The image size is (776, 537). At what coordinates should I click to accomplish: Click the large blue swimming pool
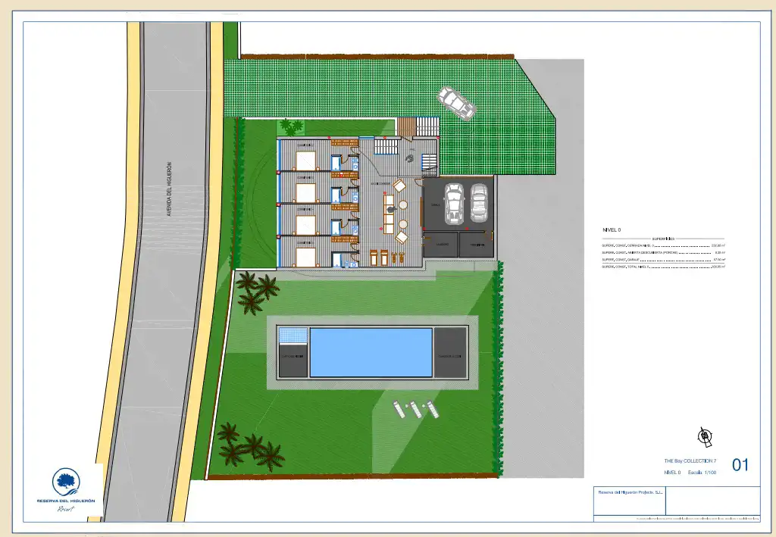point(371,352)
